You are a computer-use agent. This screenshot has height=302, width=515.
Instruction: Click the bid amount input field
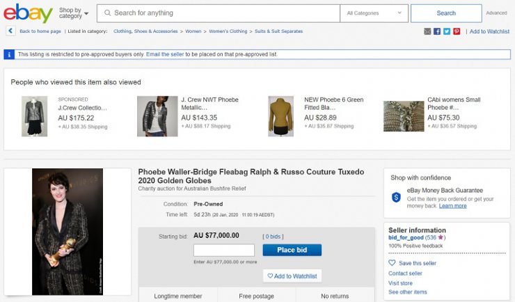pyautogui.click(x=223, y=251)
